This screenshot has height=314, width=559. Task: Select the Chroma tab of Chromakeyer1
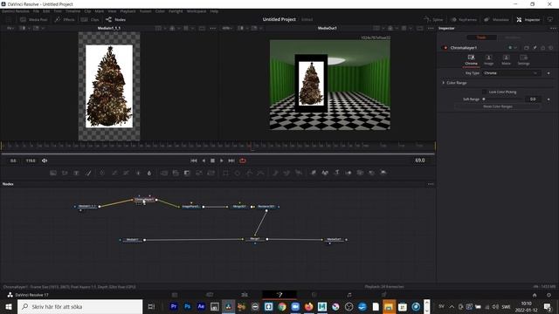471,60
